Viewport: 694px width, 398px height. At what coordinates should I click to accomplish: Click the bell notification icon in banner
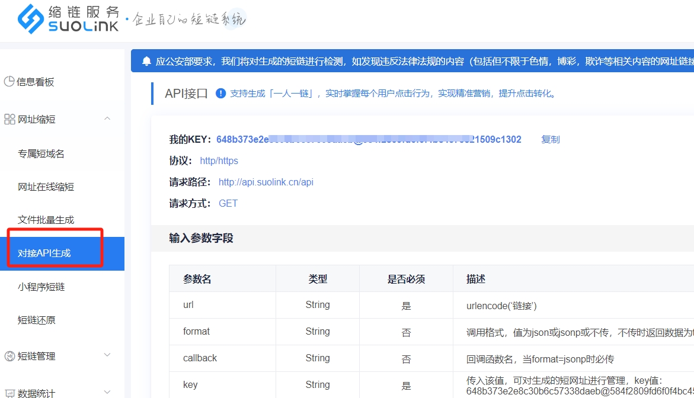[146, 61]
